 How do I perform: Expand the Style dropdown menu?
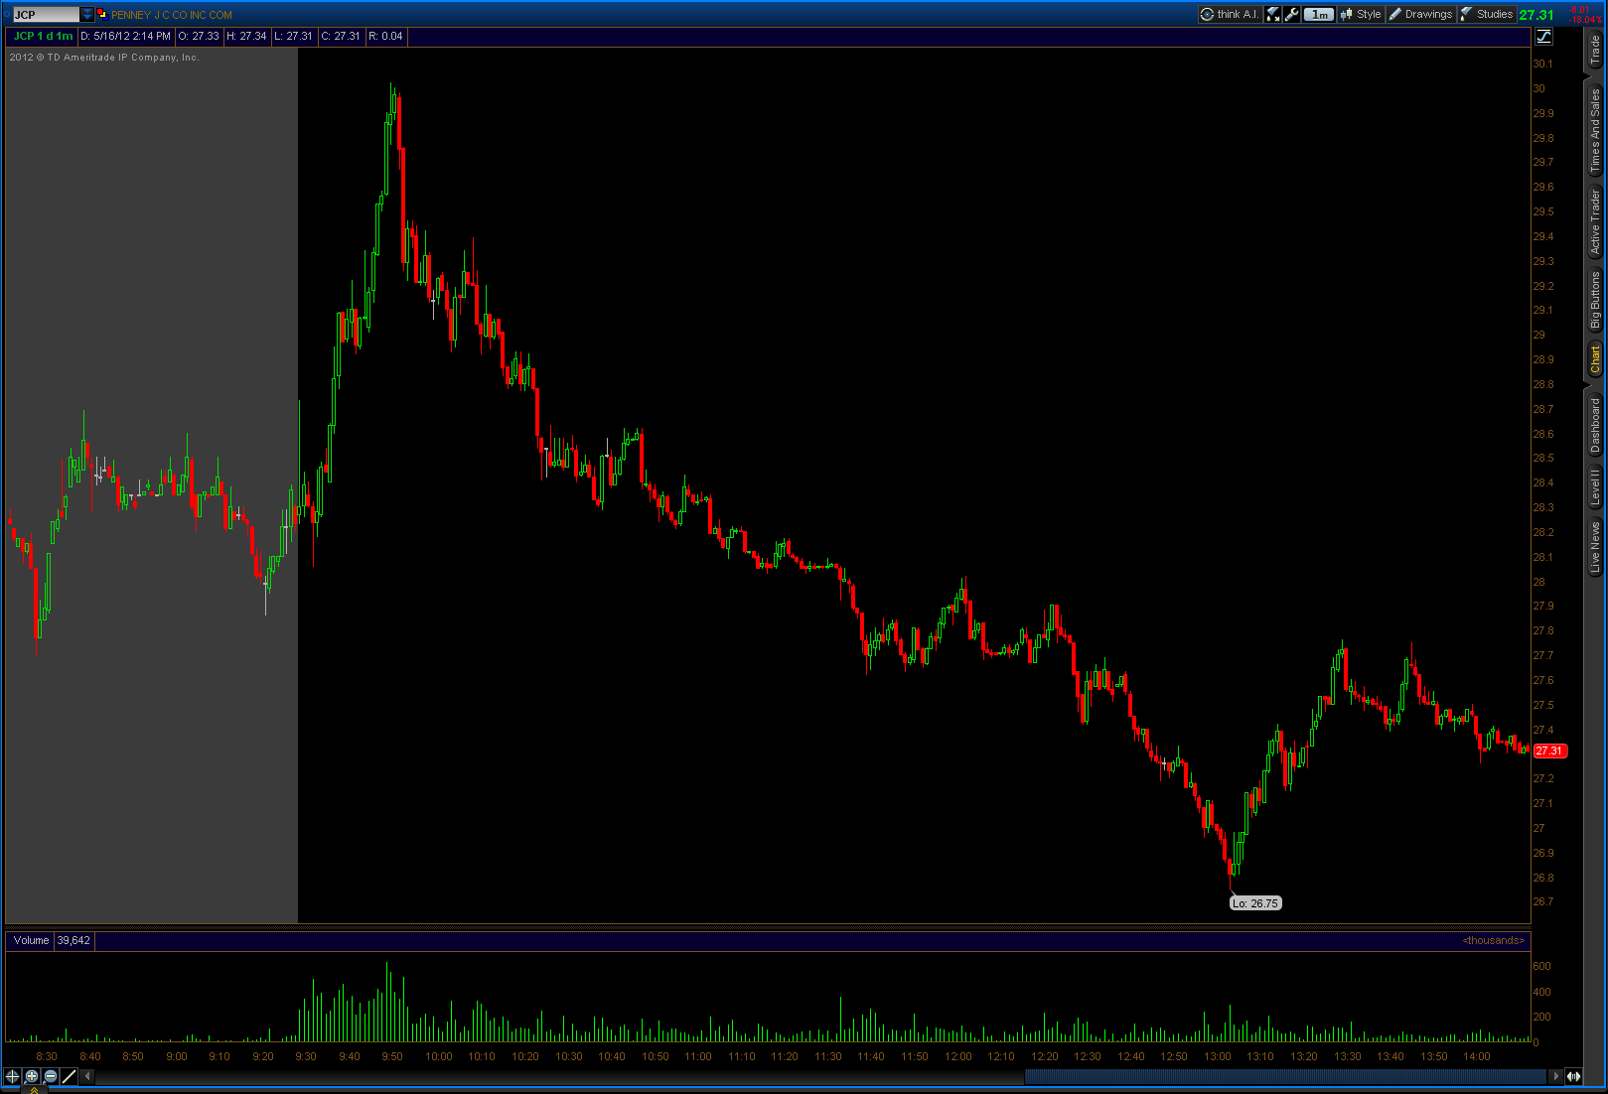coord(1361,15)
